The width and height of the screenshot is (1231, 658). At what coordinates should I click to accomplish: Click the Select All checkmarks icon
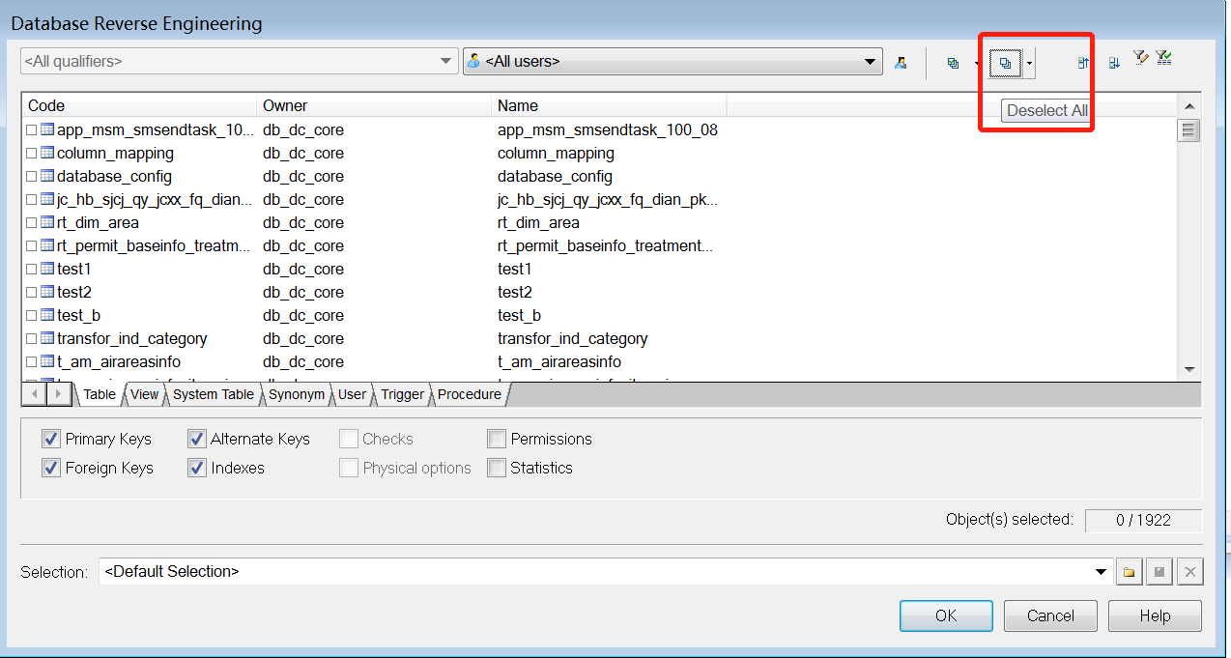pos(953,63)
